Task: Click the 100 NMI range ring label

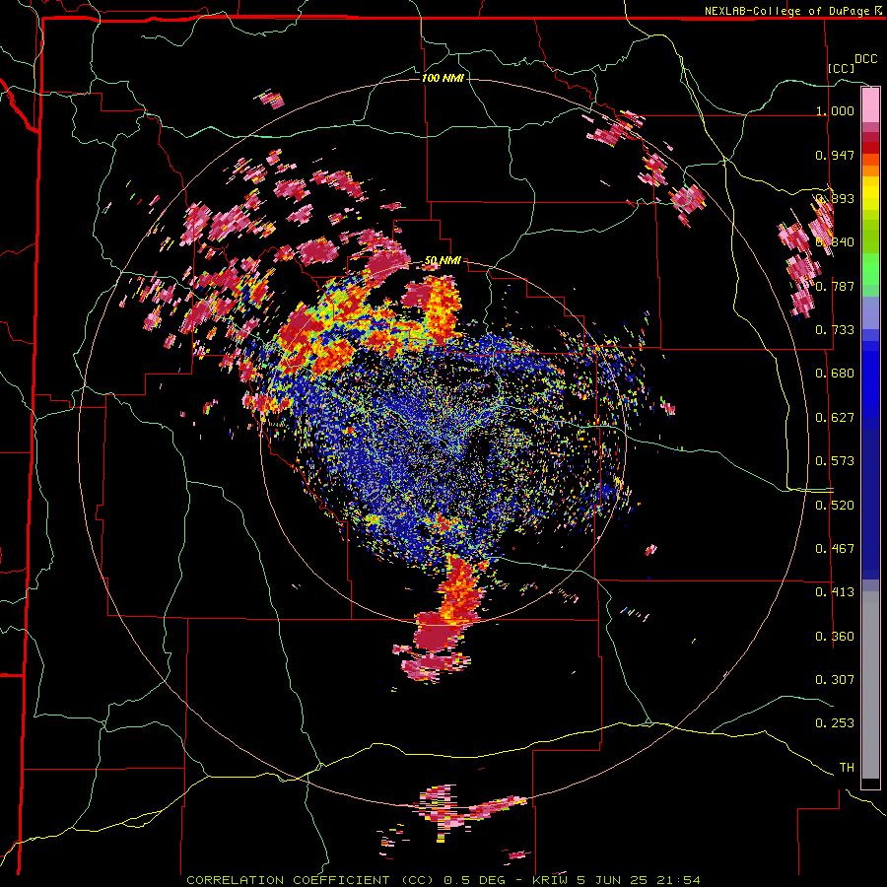Action: pos(443,78)
